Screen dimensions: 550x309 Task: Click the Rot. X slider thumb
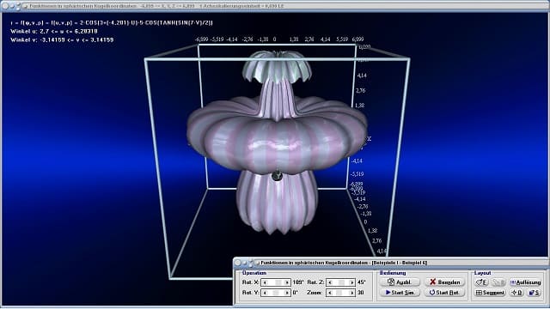coord(278,282)
